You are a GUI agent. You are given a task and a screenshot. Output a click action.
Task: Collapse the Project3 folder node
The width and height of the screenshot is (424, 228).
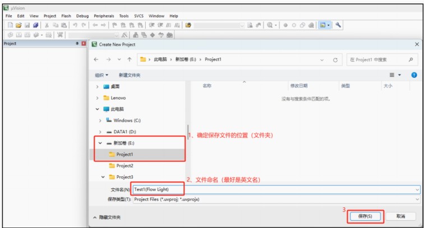[103, 177]
